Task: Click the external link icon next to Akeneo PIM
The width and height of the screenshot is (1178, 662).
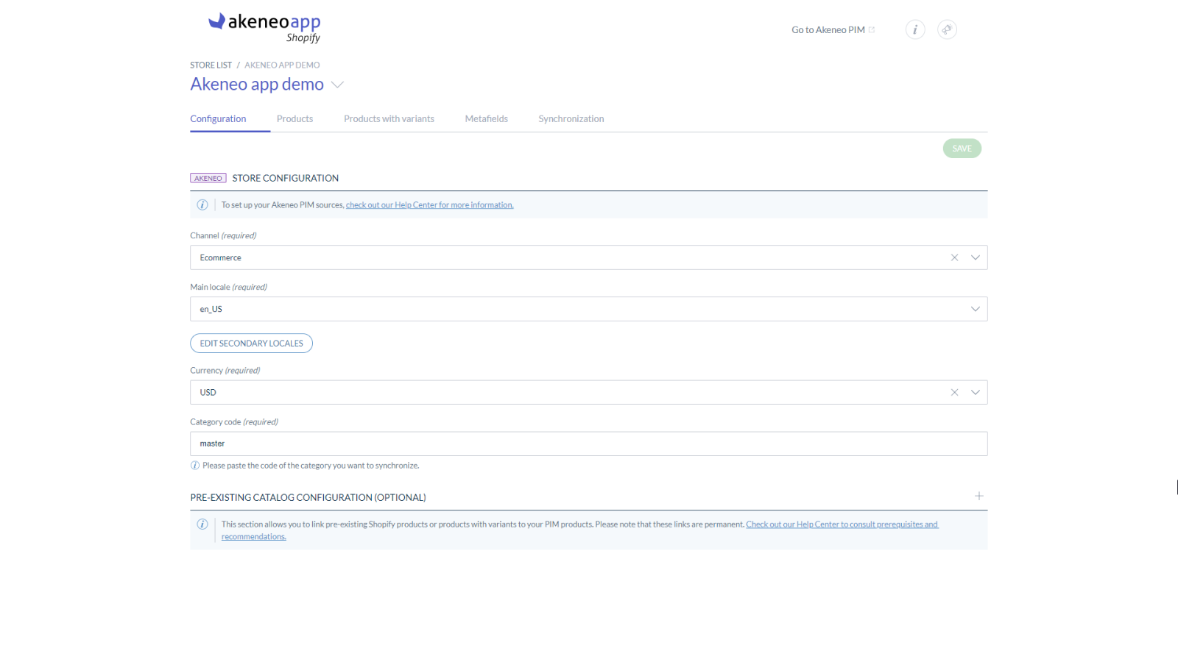Action: pyautogui.click(x=872, y=30)
